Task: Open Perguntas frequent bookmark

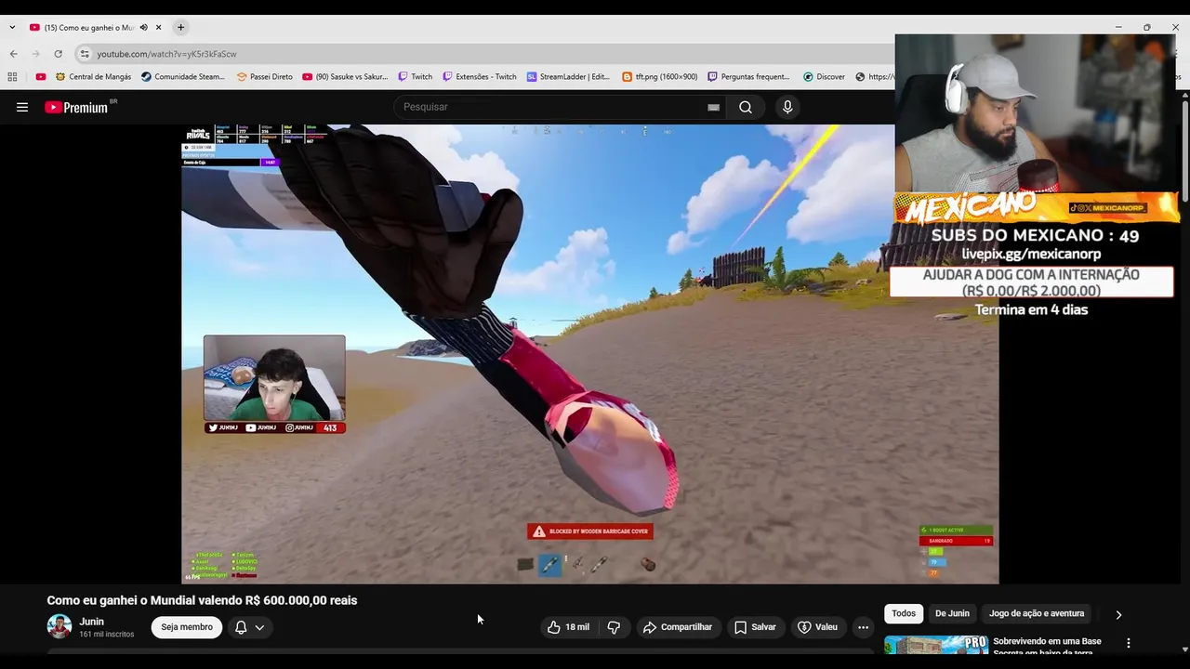Action: pos(748,77)
